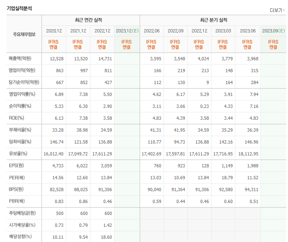Click the 16,012.40 reserve ratio value
288x242 pixels.
point(53,154)
